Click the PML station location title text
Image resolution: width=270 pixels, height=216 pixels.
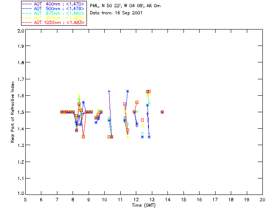(125, 6)
